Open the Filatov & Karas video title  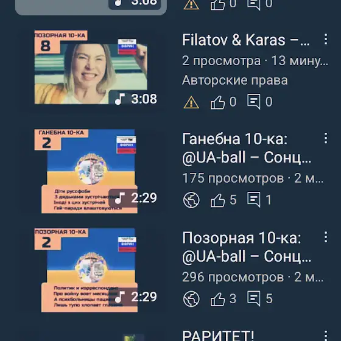[246, 40]
